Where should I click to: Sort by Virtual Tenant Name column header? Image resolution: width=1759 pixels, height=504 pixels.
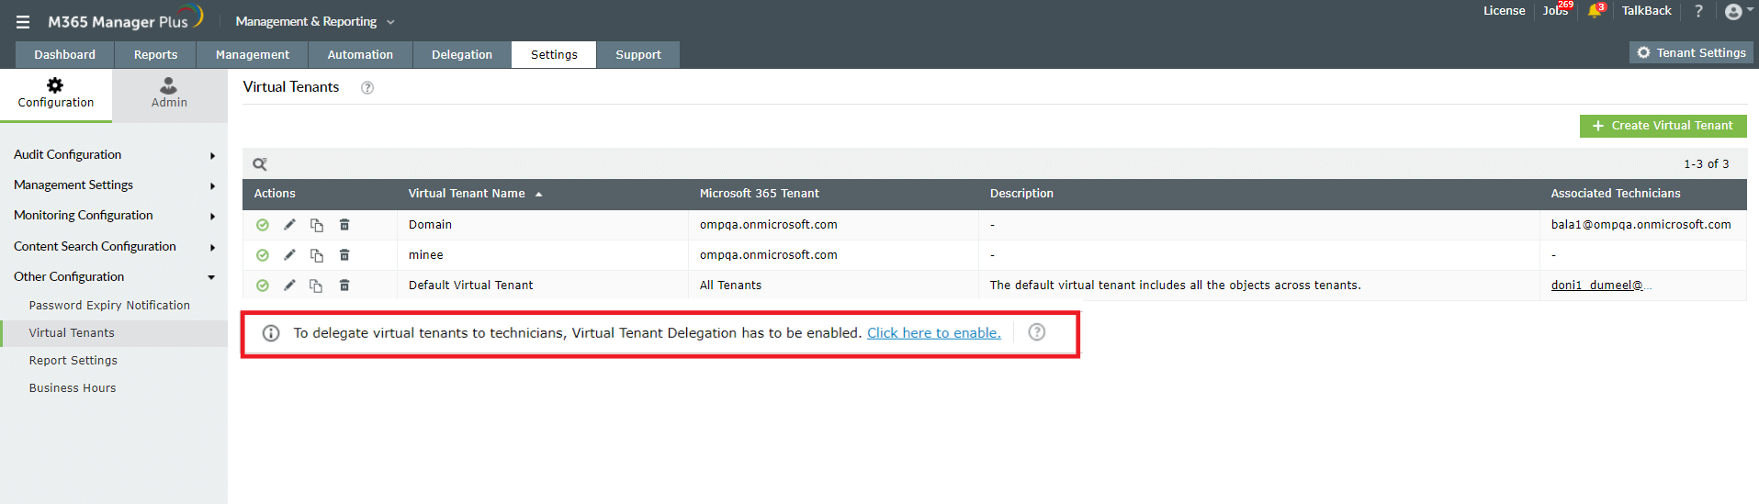(x=467, y=194)
